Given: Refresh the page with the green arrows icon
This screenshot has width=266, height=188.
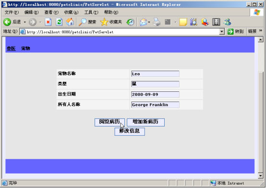Looking at the screenshot, I should [x=59, y=22].
